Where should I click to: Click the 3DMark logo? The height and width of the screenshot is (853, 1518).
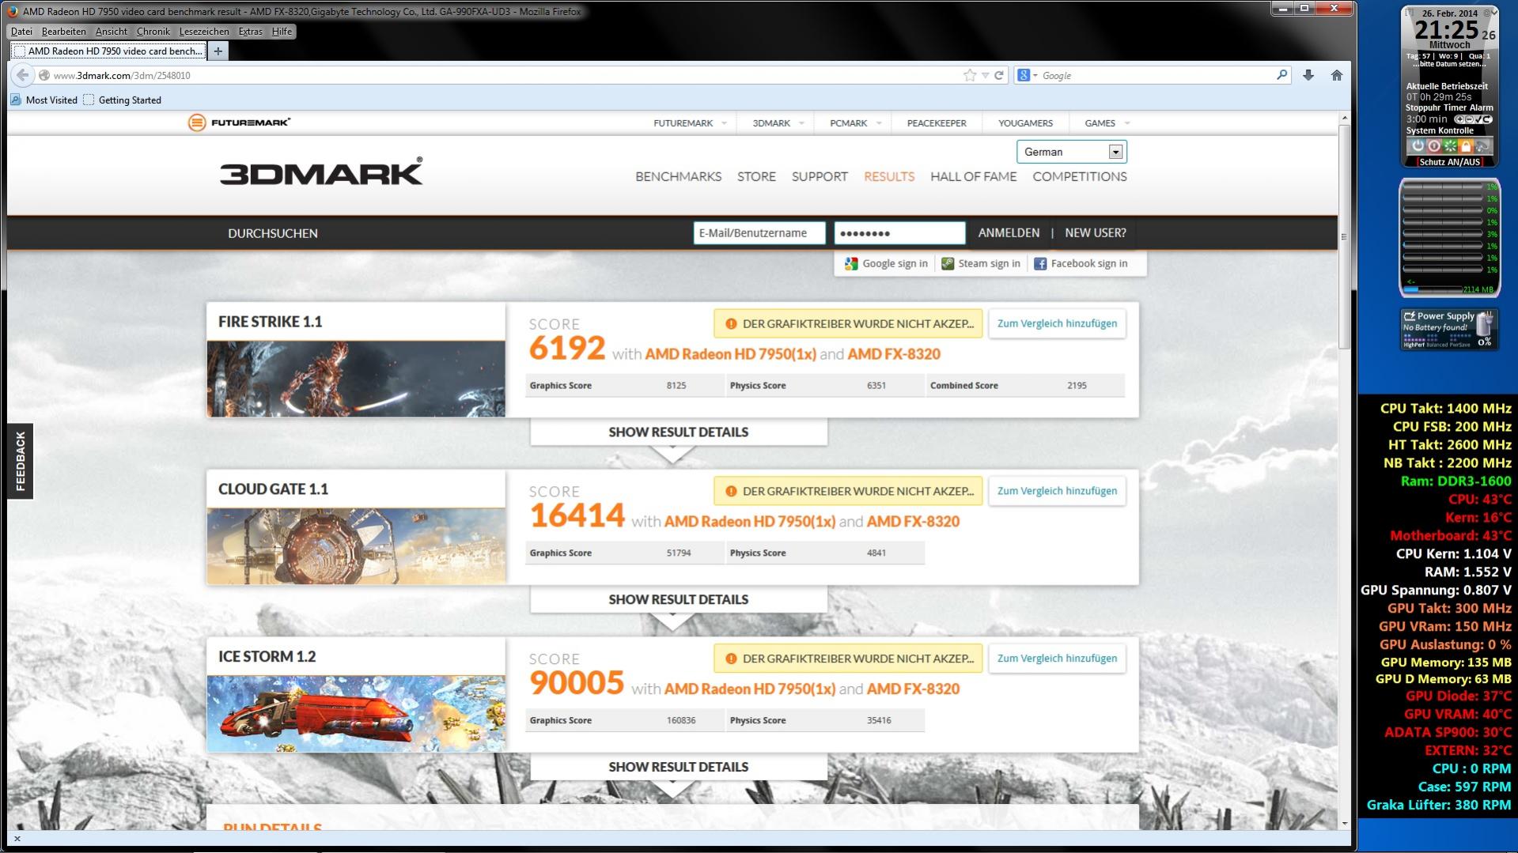[321, 172]
